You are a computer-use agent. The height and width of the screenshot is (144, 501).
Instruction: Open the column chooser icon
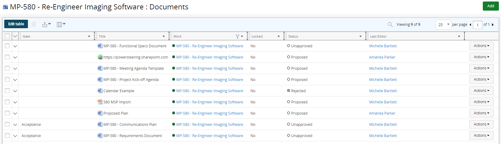(x=61, y=25)
